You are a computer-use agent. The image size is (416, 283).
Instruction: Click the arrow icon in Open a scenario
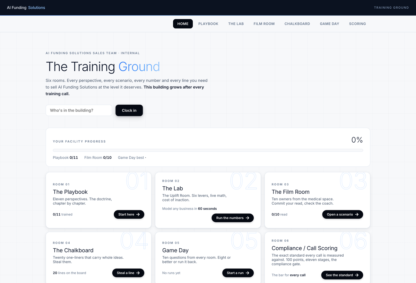click(357, 214)
